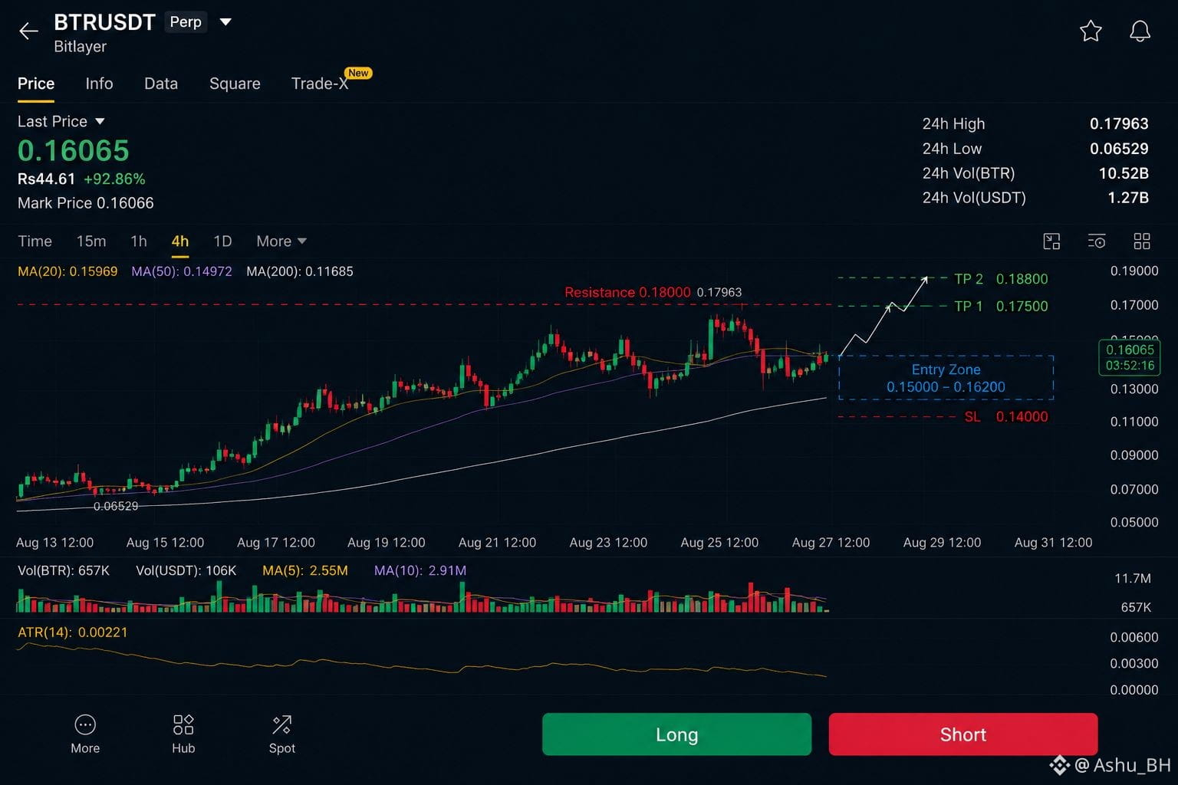
Task: Click the 24h Vol(BTR) value 10.52B
Action: click(x=1124, y=173)
